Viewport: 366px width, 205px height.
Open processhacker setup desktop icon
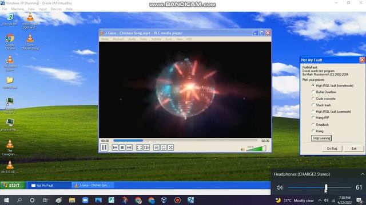pos(10,125)
